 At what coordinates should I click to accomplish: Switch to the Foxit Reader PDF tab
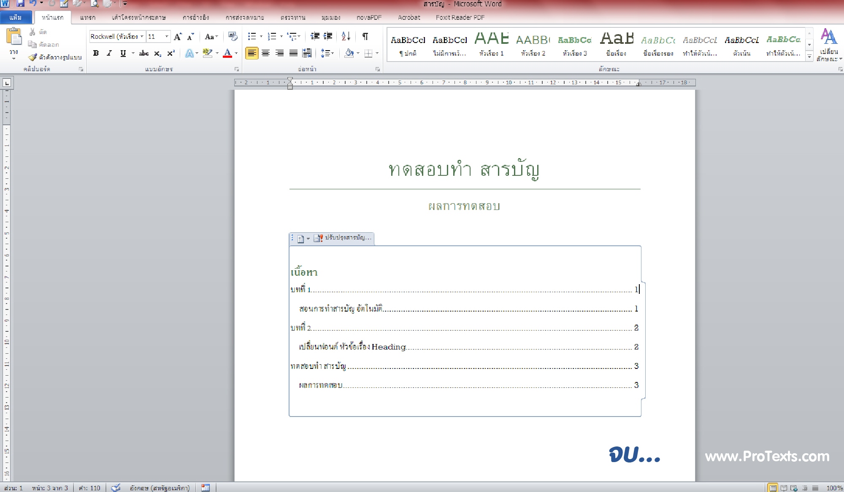(460, 17)
